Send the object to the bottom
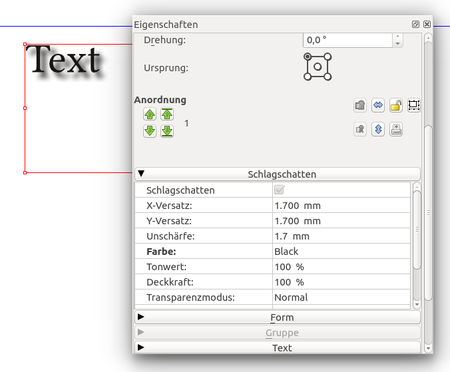 pyautogui.click(x=167, y=130)
